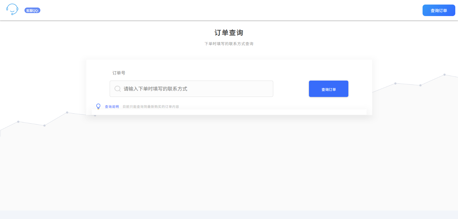Click the subtitle 下单时填写的联系方式查询
Image resolution: width=458 pixels, height=219 pixels.
229,44
